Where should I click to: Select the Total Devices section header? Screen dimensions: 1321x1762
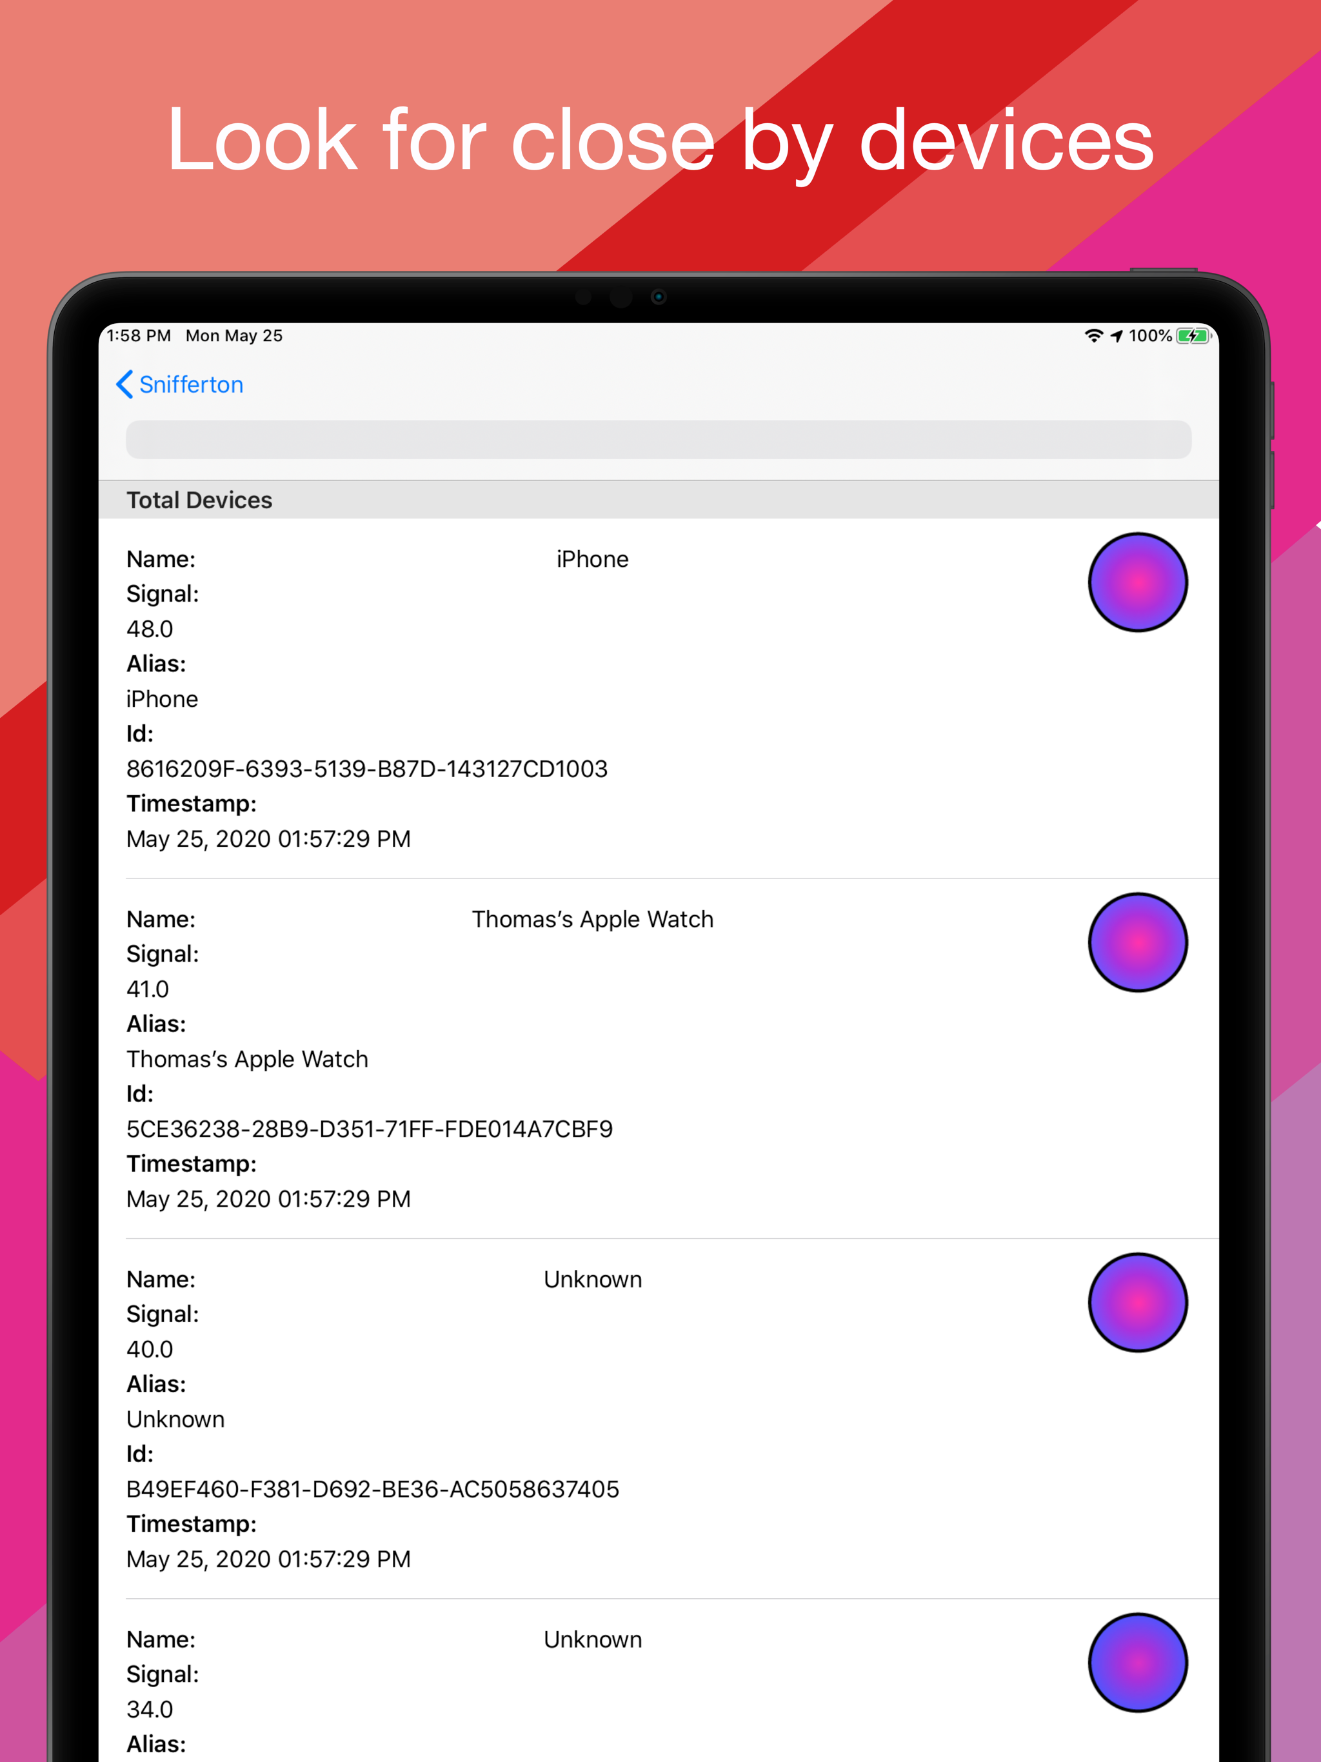click(199, 500)
